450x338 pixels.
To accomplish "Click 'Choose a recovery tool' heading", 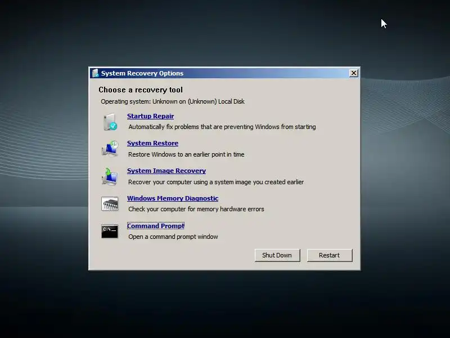I will (x=141, y=90).
